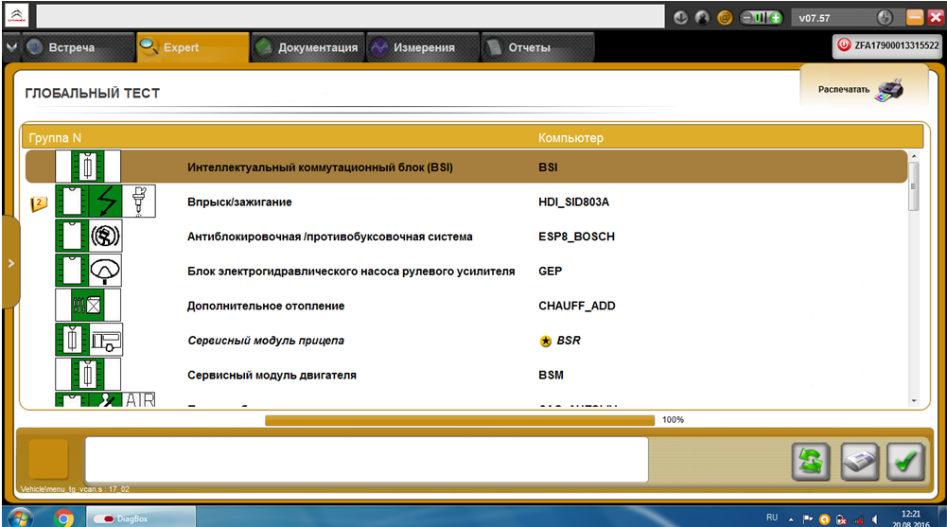Click the download arrow icon in top bar
Image resolution: width=947 pixels, height=527 pixels.
tap(682, 18)
